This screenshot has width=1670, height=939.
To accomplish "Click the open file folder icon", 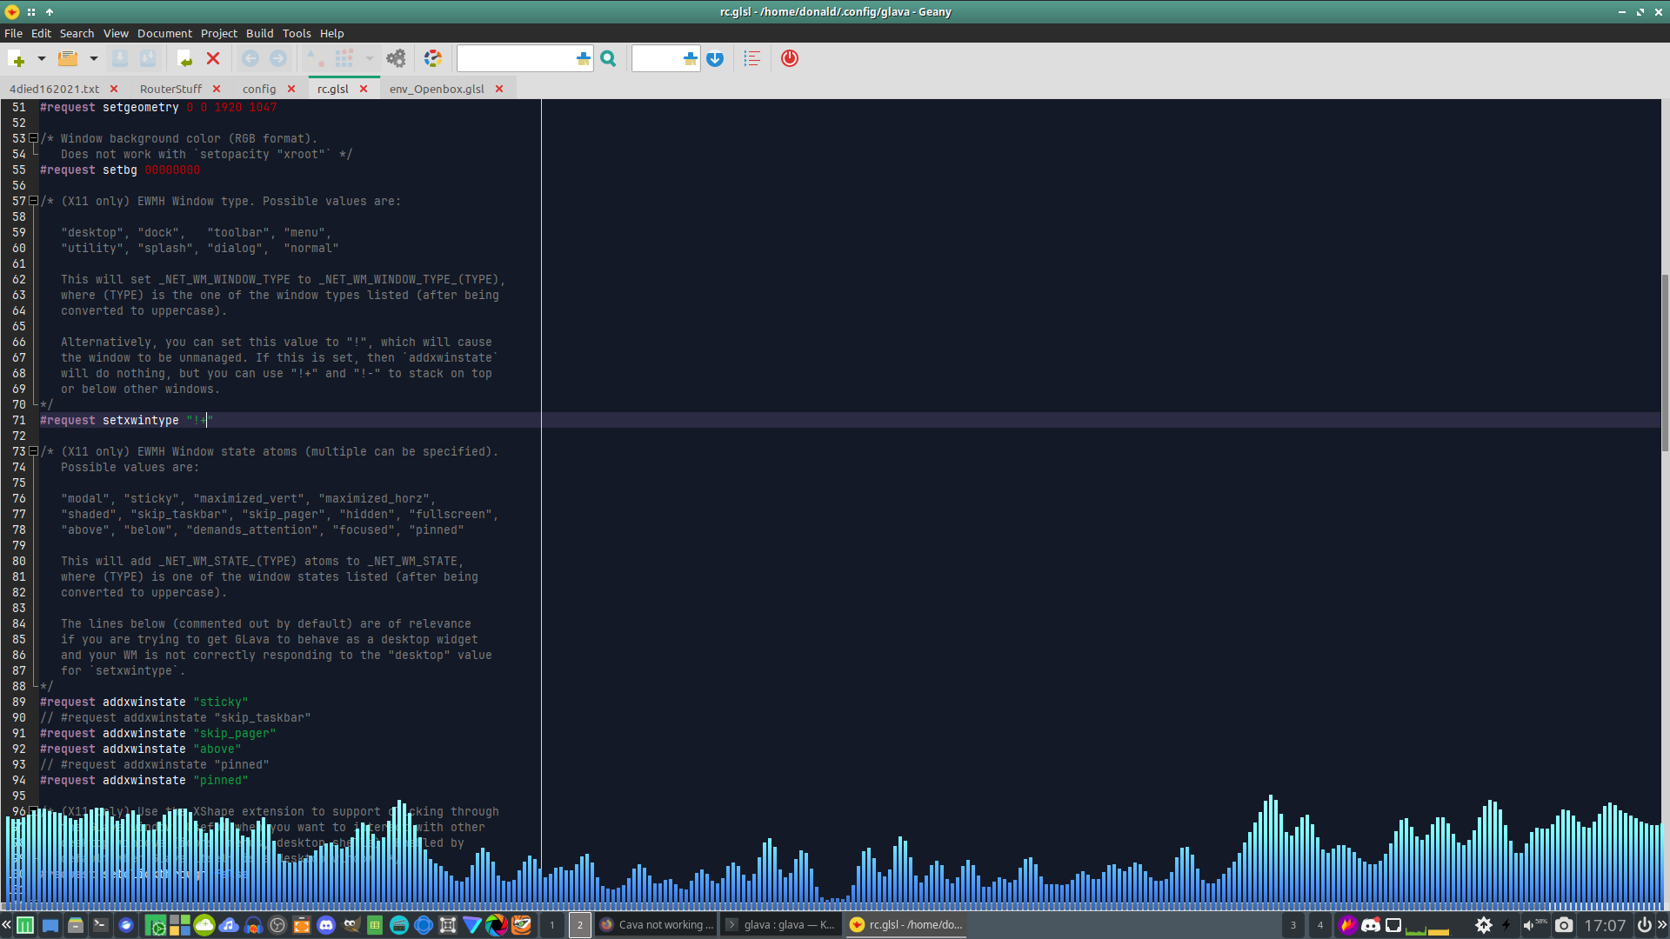I will pyautogui.click(x=68, y=58).
